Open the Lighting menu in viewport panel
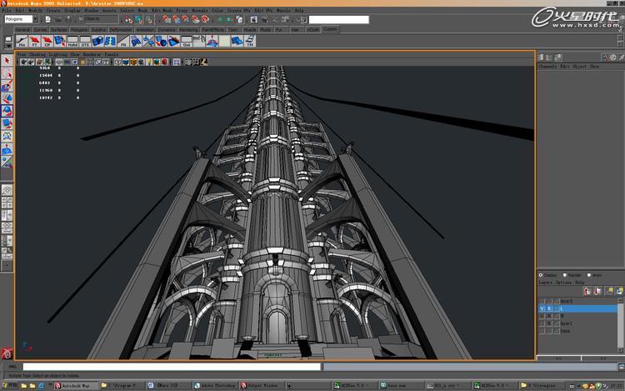The height and width of the screenshot is (391, 625). click(x=57, y=54)
